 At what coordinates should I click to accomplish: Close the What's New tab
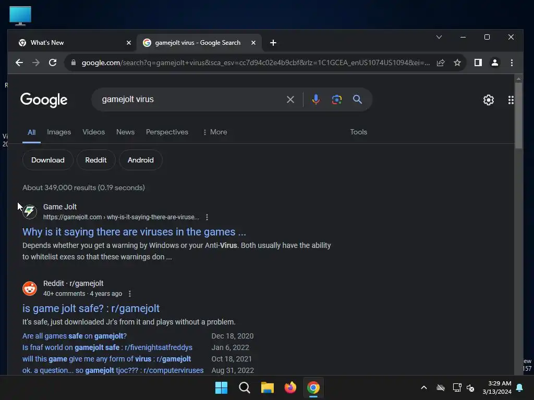click(129, 43)
